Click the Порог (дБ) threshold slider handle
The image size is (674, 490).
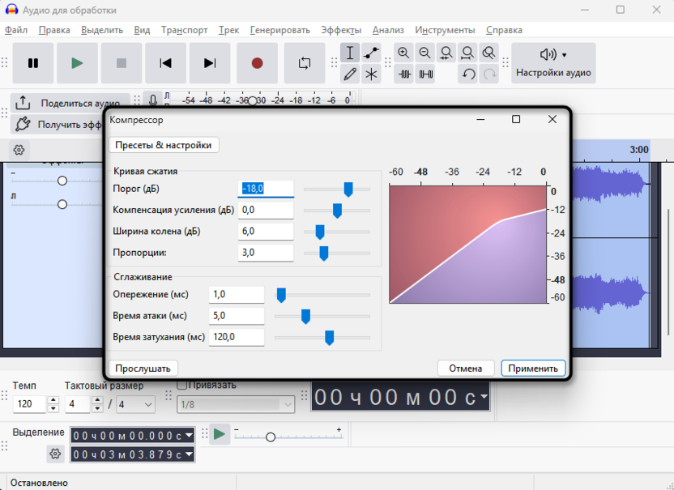tap(348, 190)
